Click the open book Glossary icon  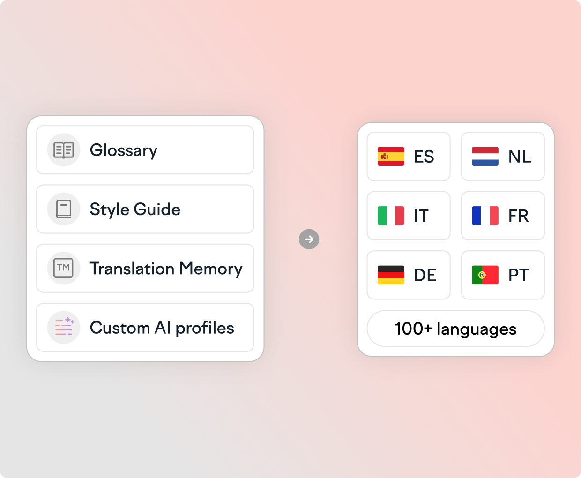coord(64,150)
